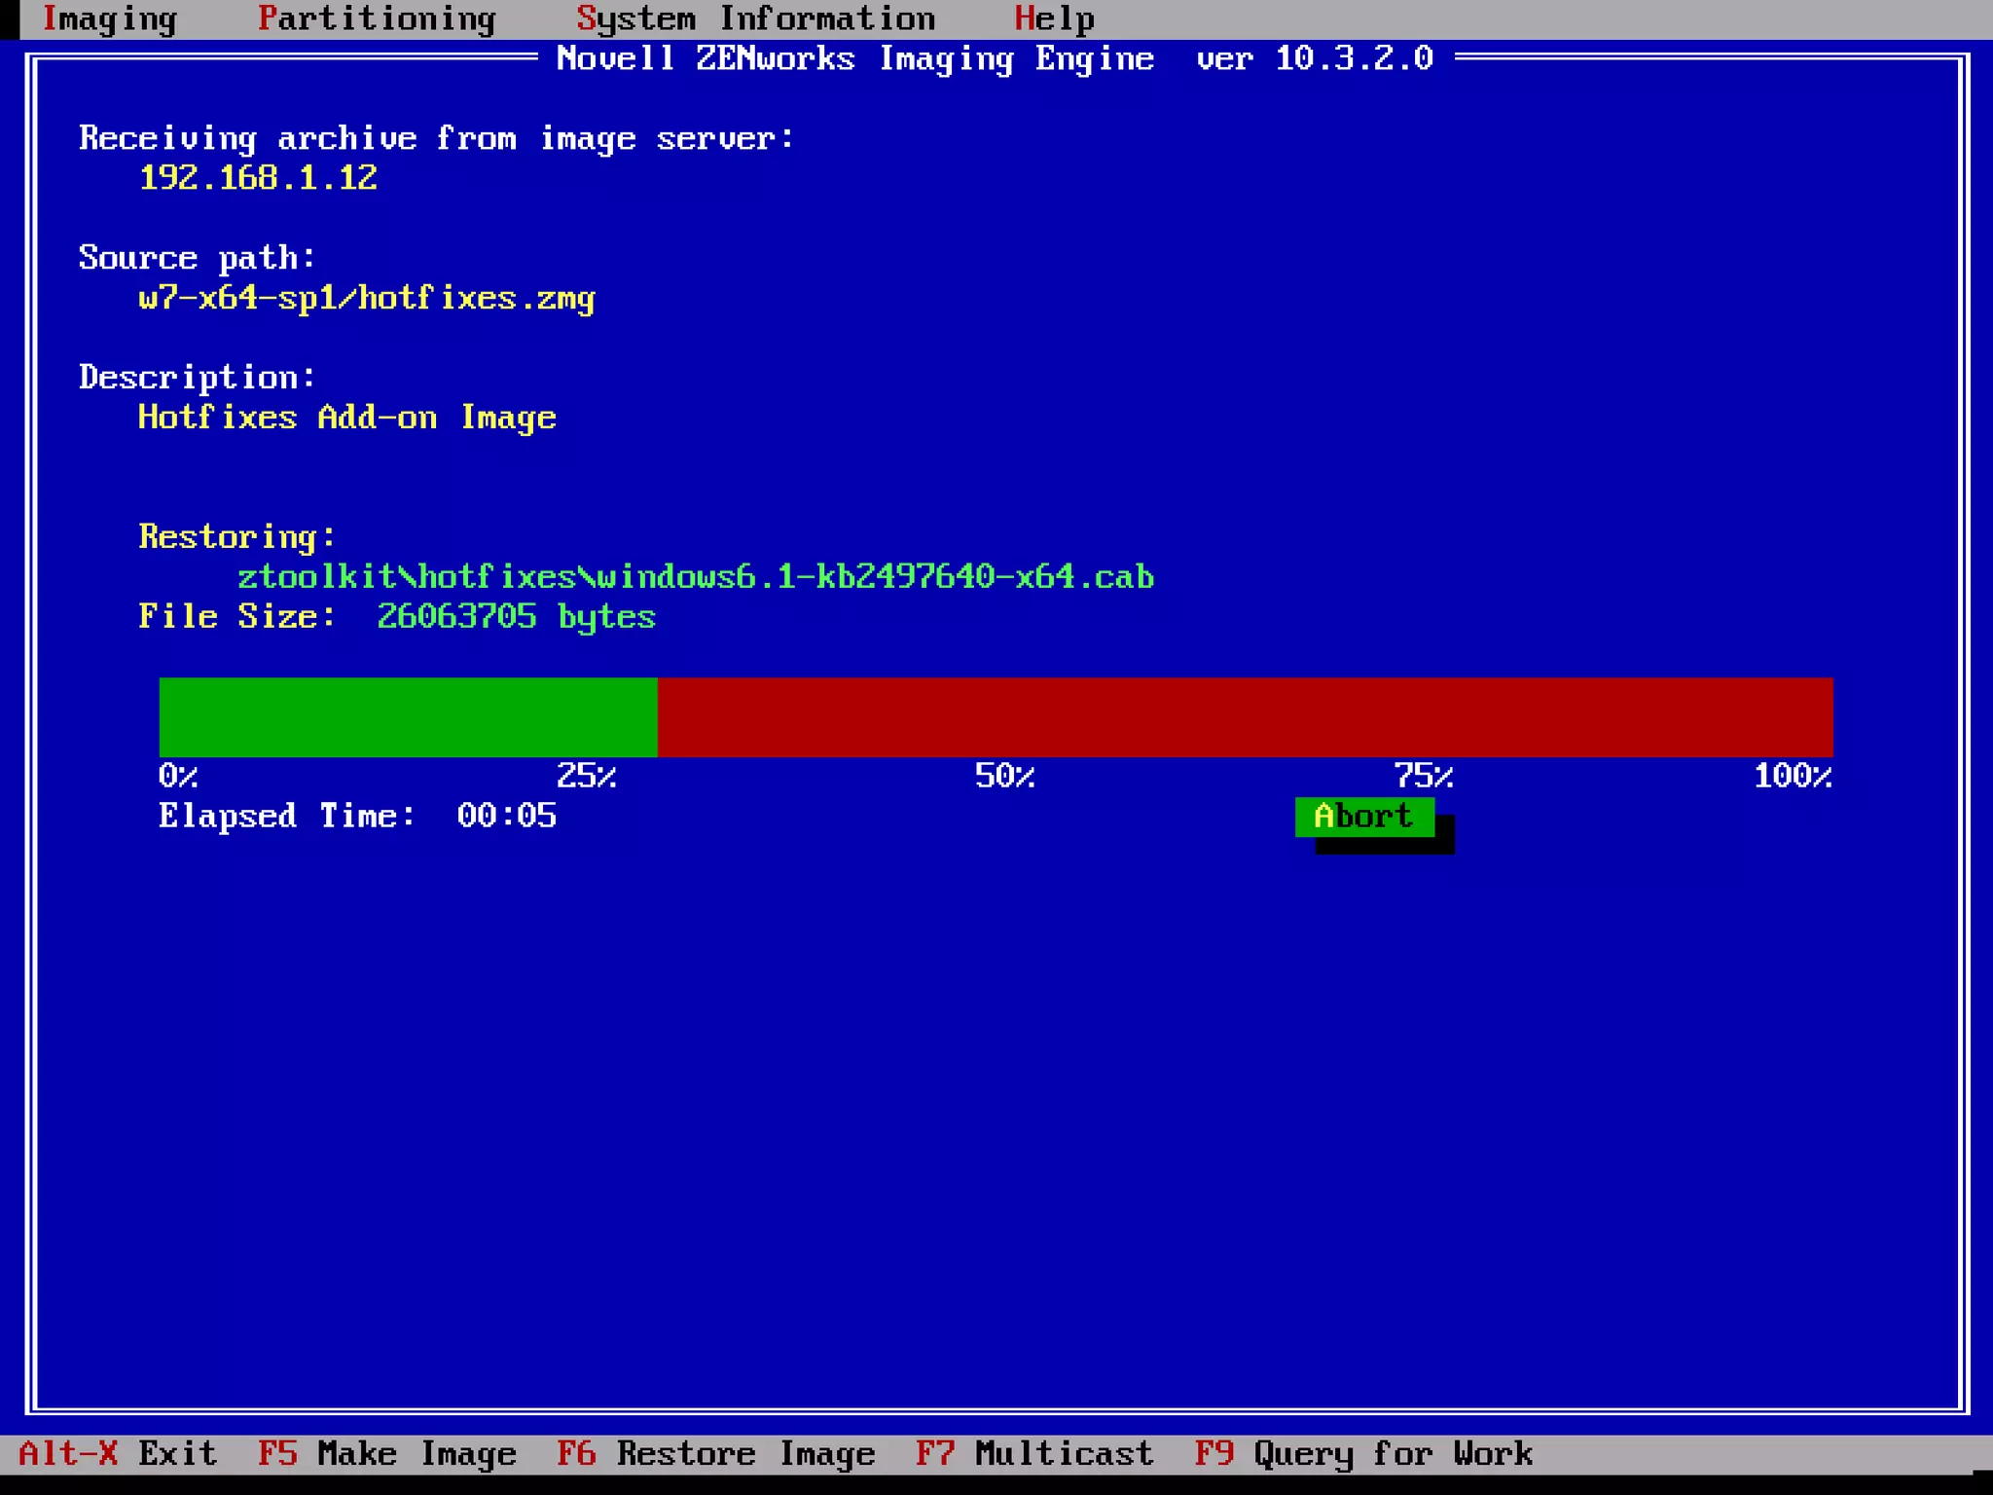Open the Imaging menu
The height and width of the screenshot is (1495, 1993).
pos(110,18)
